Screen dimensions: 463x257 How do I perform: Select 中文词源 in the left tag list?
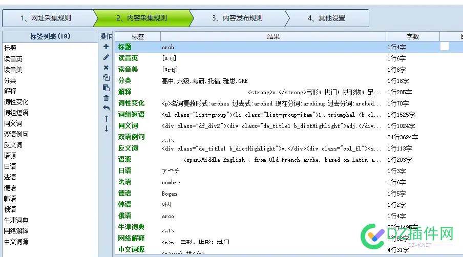point(16,242)
